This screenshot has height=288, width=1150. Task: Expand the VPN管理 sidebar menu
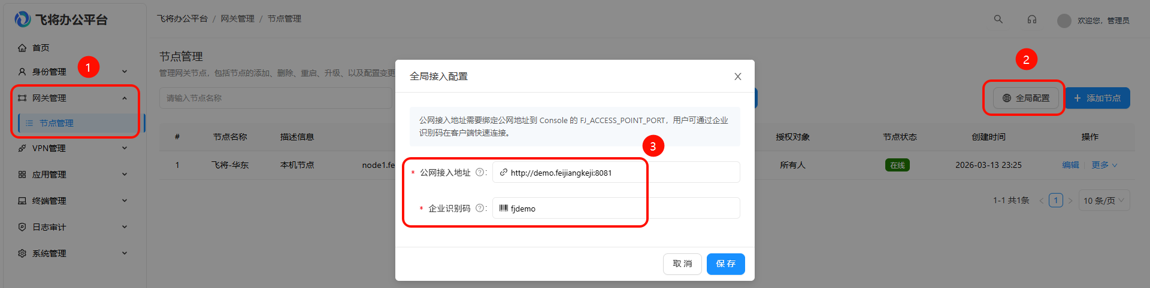[x=72, y=148]
